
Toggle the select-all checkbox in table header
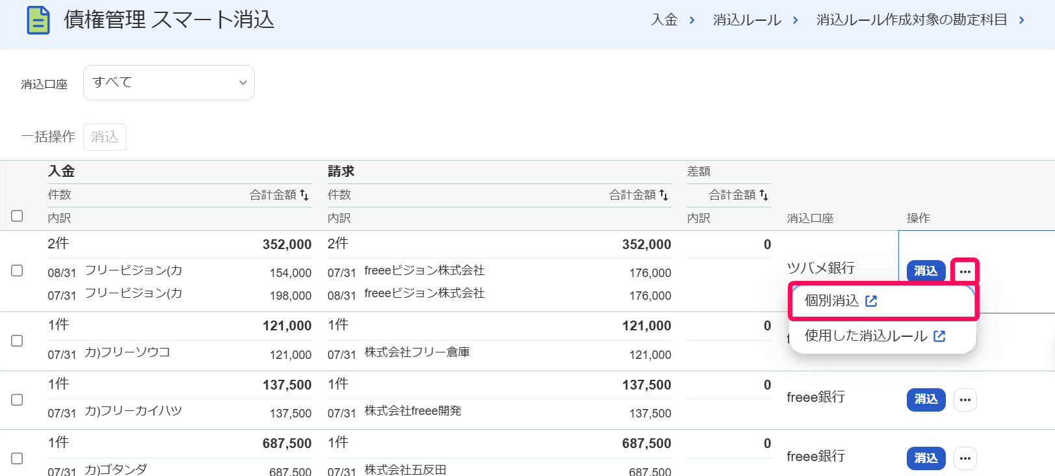[18, 216]
